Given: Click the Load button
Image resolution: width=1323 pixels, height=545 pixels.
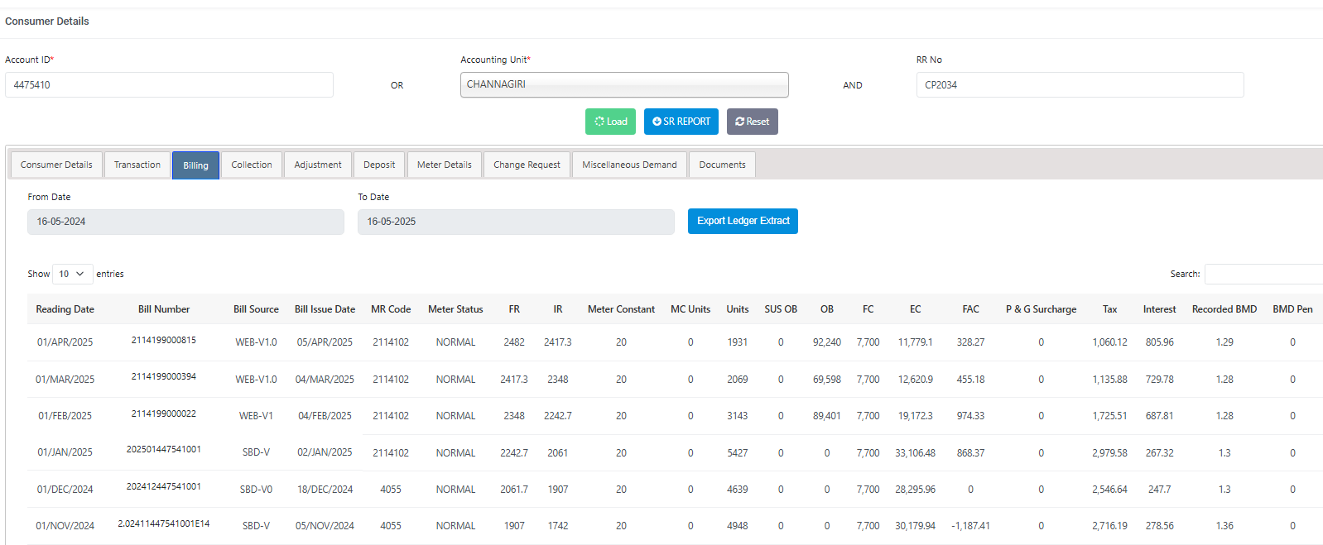Looking at the screenshot, I should [611, 122].
